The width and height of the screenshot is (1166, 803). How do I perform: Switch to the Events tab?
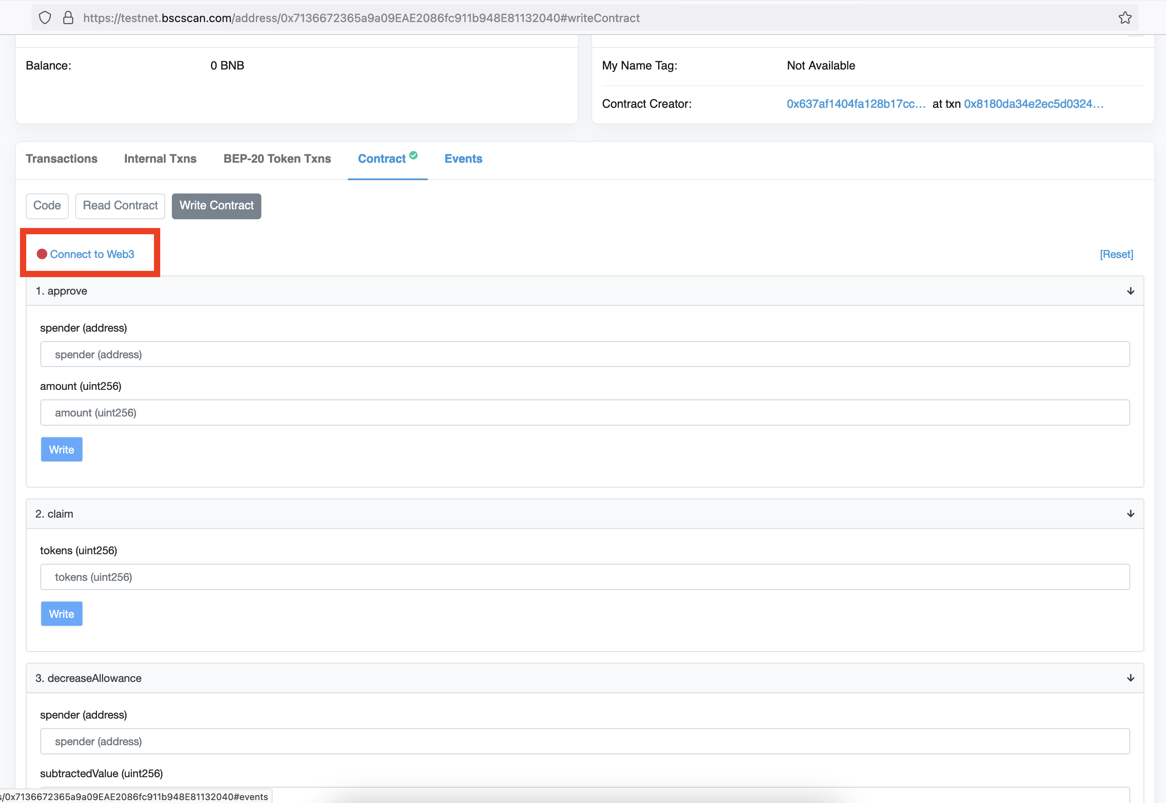tap(464, 159)
